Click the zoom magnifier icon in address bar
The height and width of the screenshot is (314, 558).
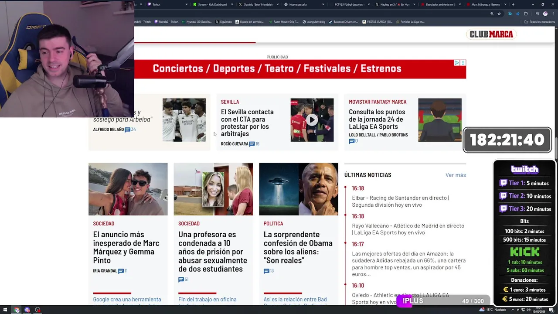click(492, 14)
